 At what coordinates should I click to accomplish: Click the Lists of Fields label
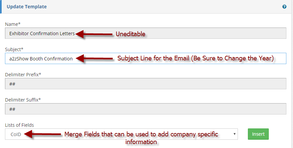pyautogui.click(x=20, y=125)
